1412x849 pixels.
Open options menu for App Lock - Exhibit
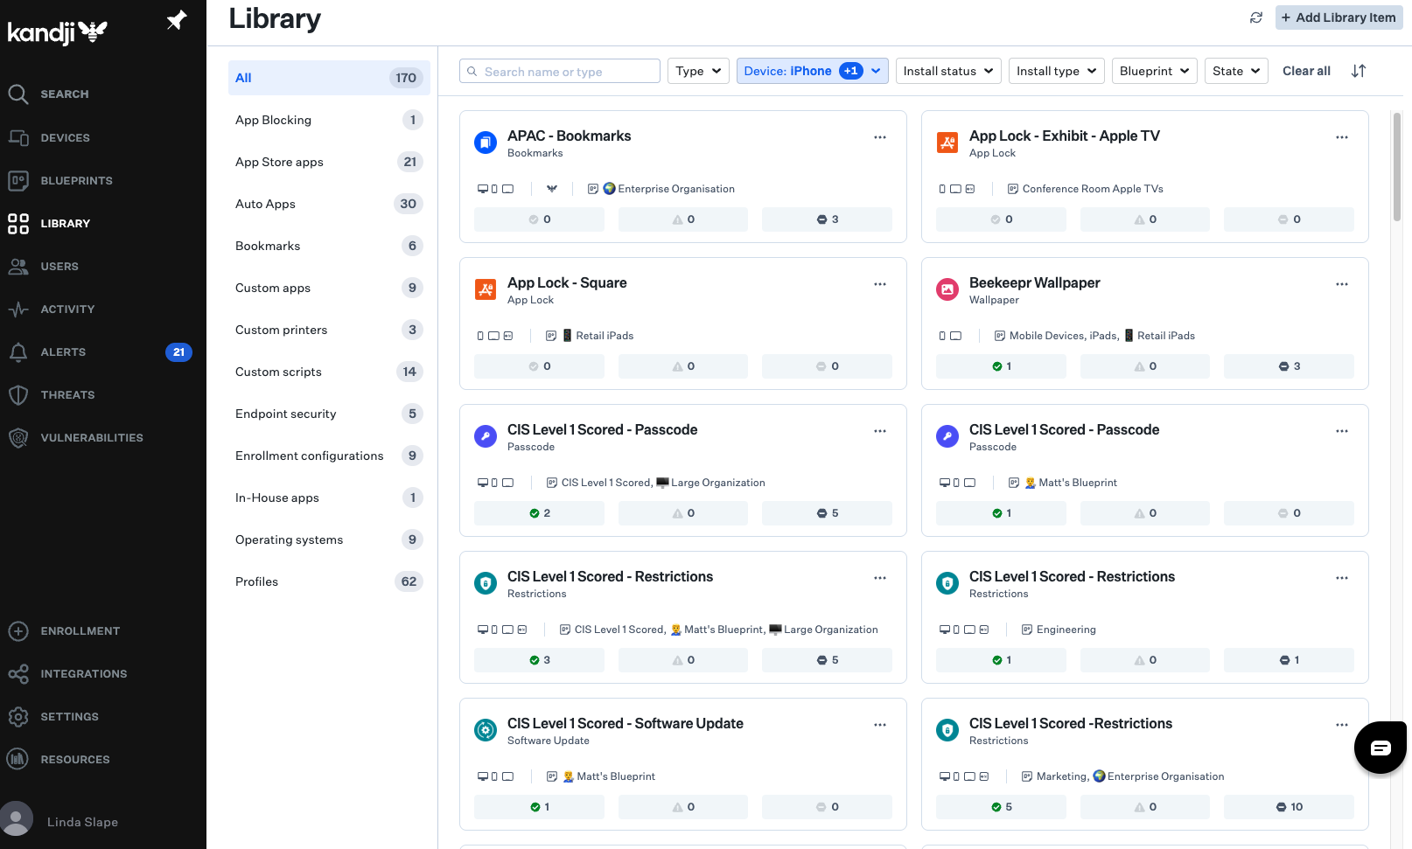[1342, 137]
